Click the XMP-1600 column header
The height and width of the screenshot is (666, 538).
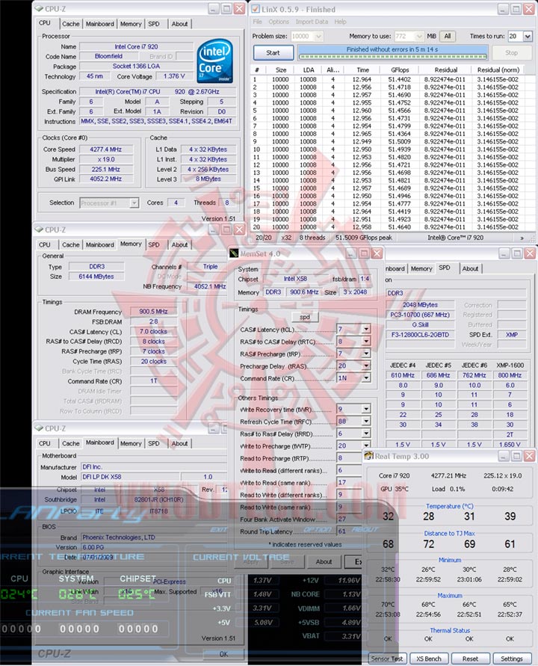510,366
